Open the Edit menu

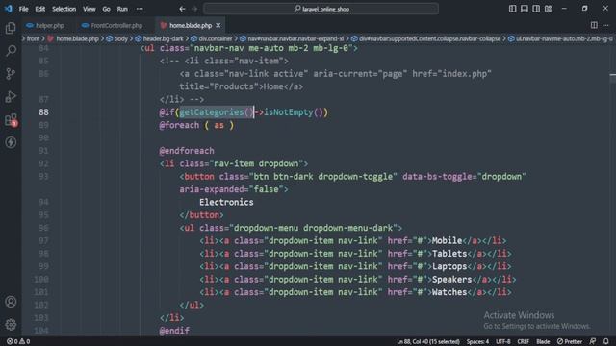click(39, 9)
